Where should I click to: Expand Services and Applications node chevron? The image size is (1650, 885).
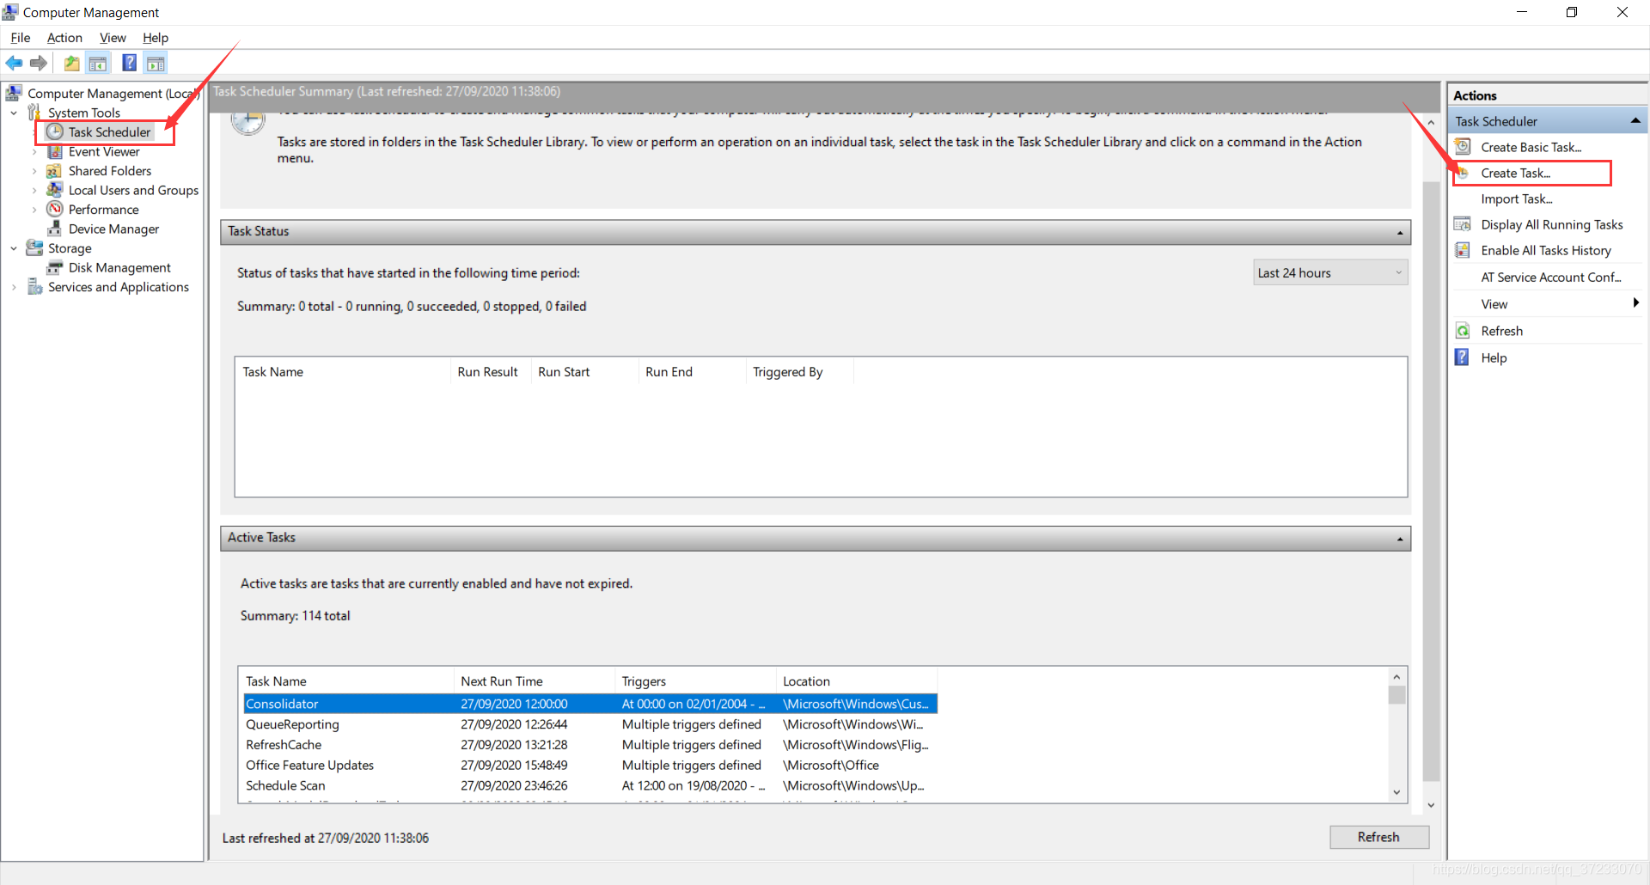click(14, 287)
